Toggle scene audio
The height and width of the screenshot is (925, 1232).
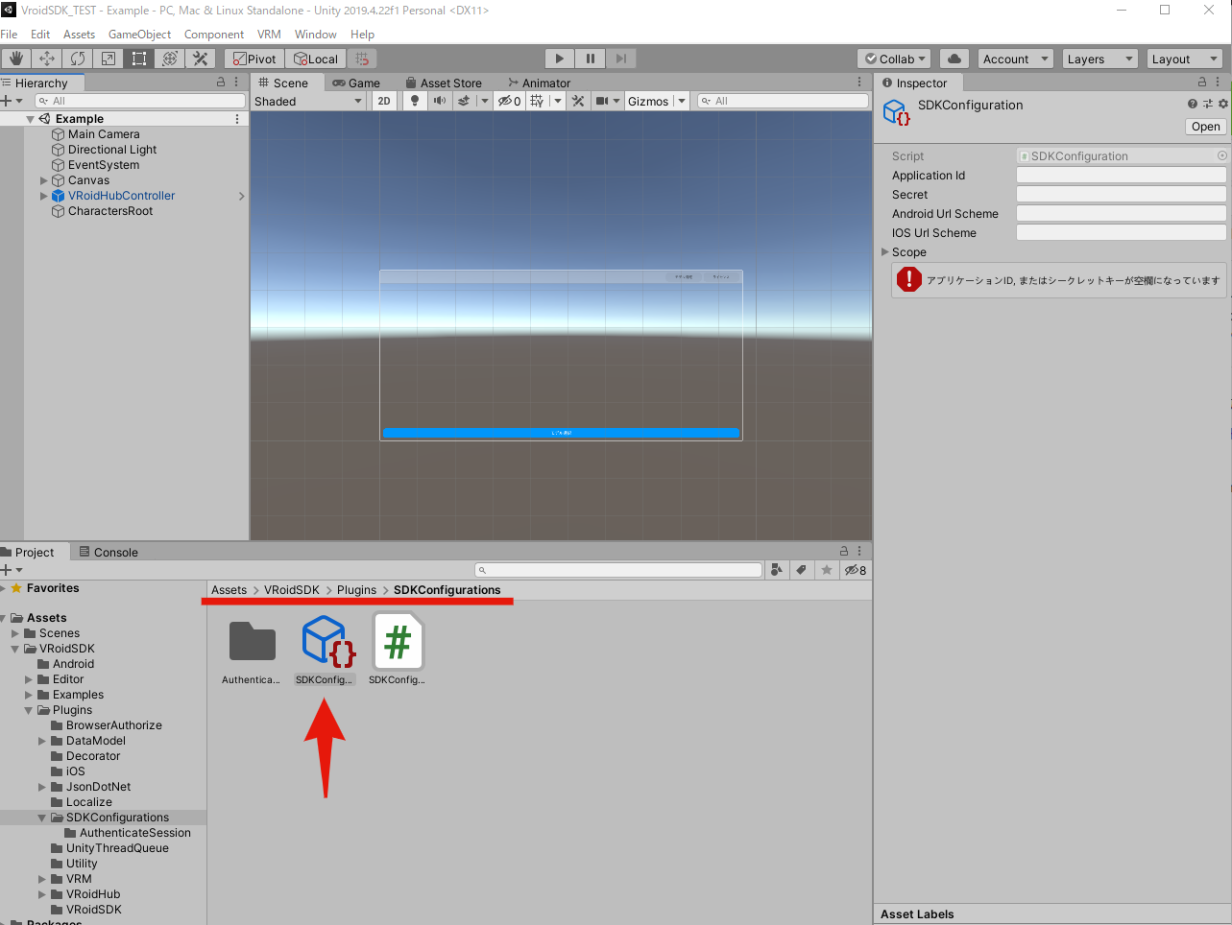(x=439, y=101)
